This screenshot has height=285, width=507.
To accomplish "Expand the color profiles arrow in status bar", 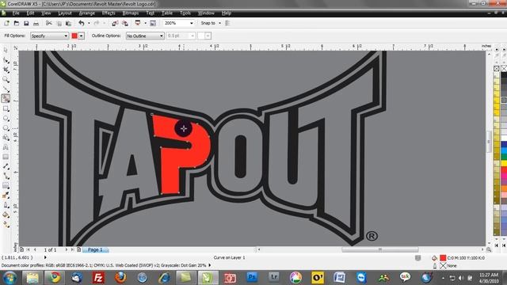I will pyautogui.click(x=209, y=265).
